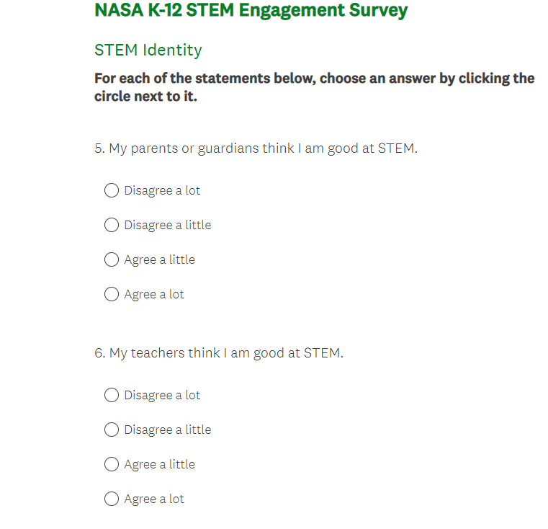Select 'Disagree a little' radio for parents question
This screenshot has width=548, height=529.
[x=112, y=225]
